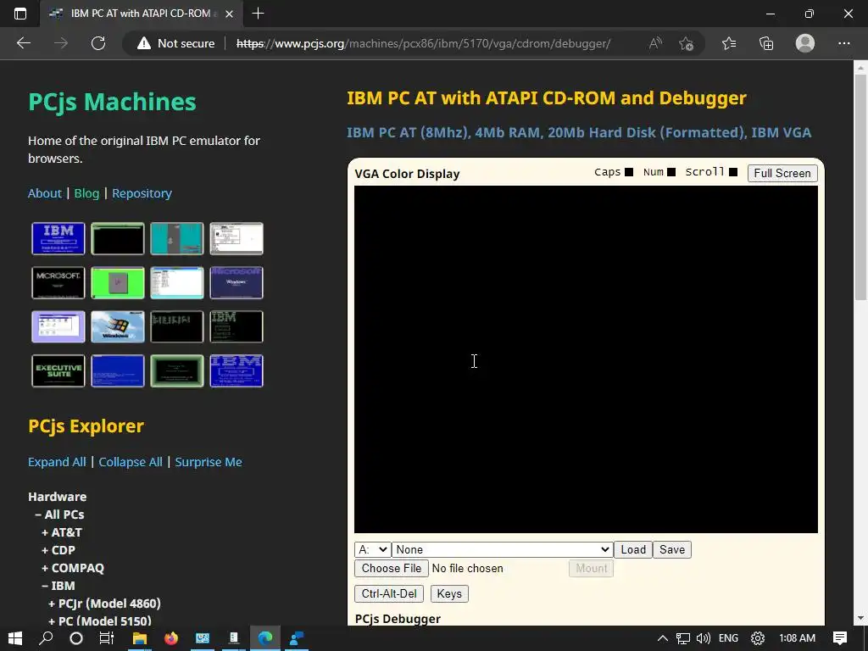The height and width of the screenshot is (651, 868).
Task: Go back using the browser back arrow
Action: [x=23, y=43]
